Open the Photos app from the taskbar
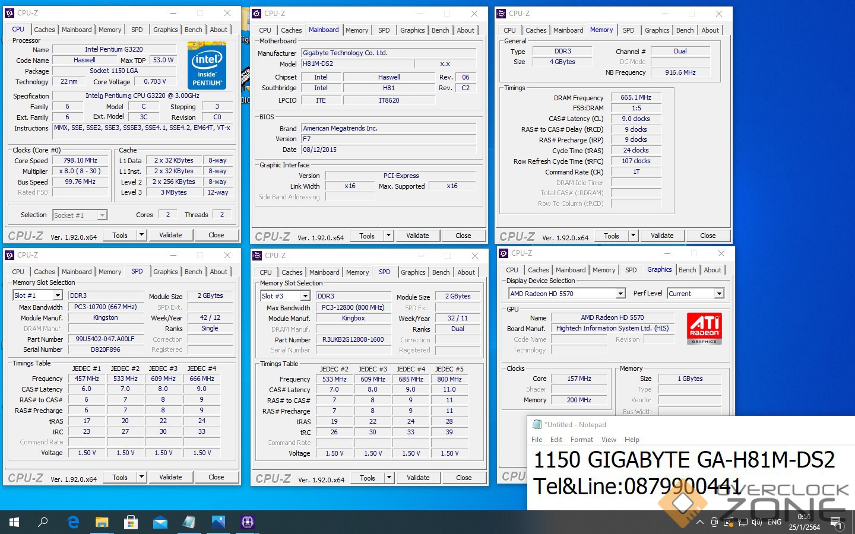Image resolution: width=855 pixels, height=534 pixels. pyautogui.click(x=218, y=522)
